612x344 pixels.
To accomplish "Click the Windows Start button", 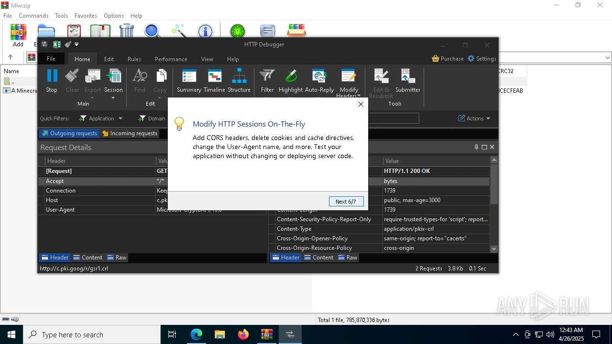I will tap(11, 334).
